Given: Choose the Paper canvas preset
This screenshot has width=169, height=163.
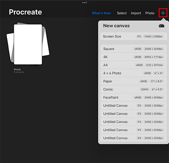Looking at the screenshot, I should (133, 81).
